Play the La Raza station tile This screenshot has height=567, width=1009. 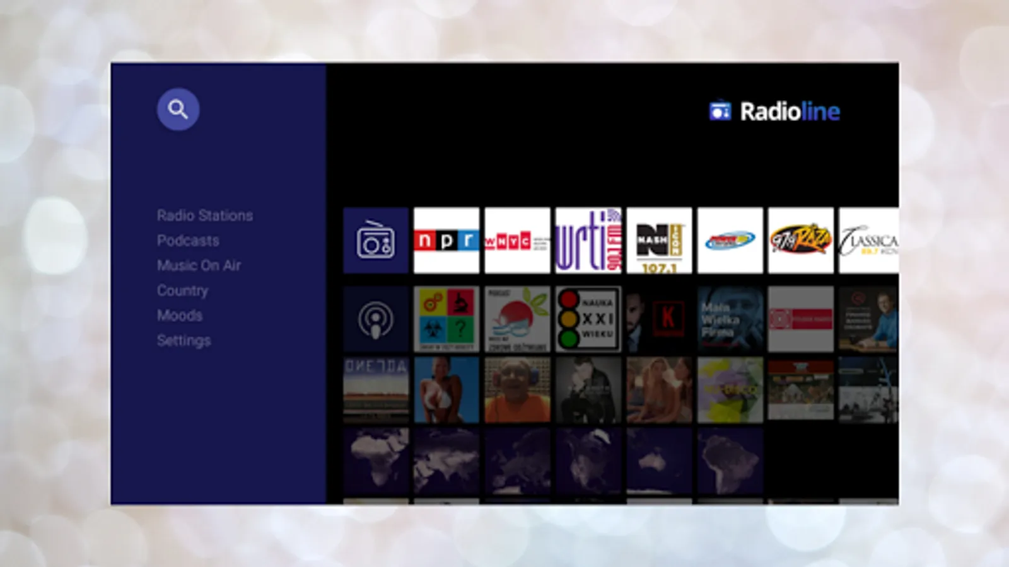pyautogui.click(x=801, y=241)
